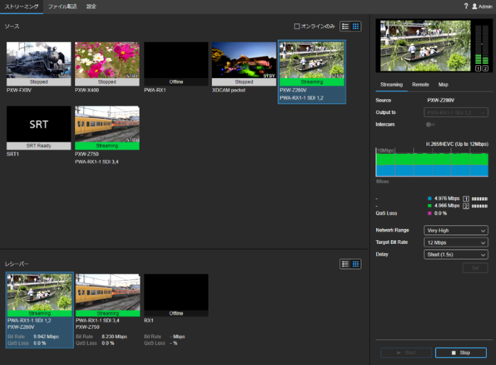Toggle the Intercom switch

pos(430,124)
